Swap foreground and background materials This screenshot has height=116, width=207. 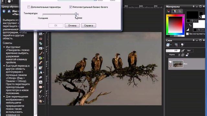[190, 25]
